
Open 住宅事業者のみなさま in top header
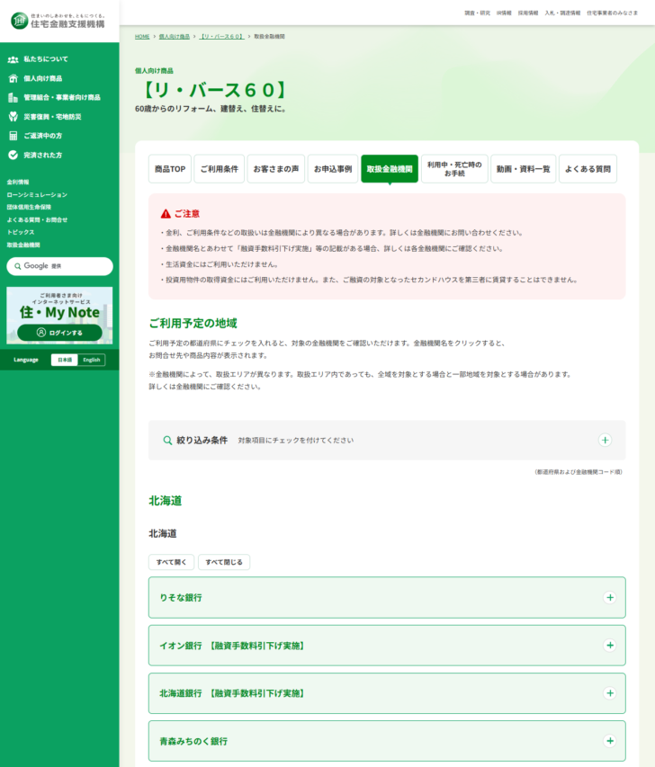click(x=613, y=13)
